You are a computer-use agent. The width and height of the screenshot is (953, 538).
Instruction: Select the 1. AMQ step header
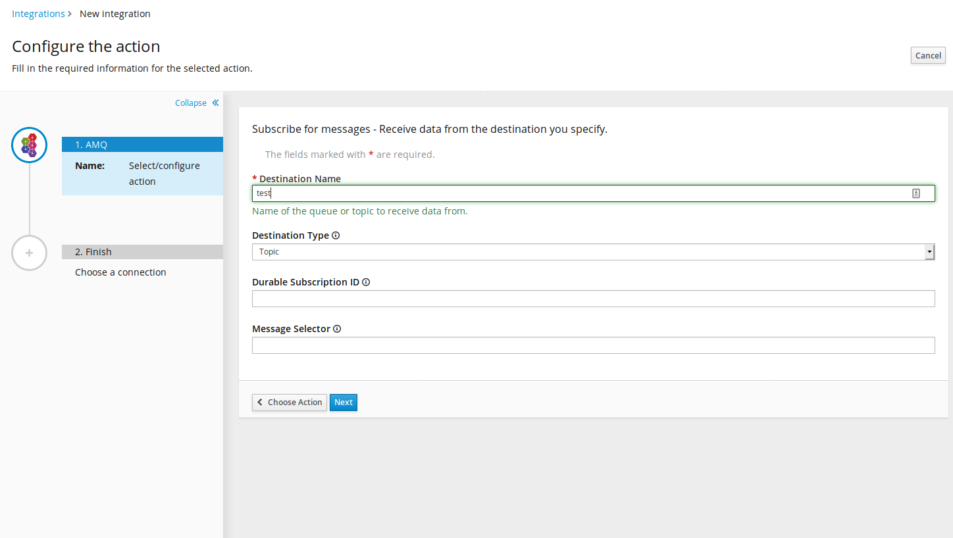pyautogui.click(x=142, y=145)
